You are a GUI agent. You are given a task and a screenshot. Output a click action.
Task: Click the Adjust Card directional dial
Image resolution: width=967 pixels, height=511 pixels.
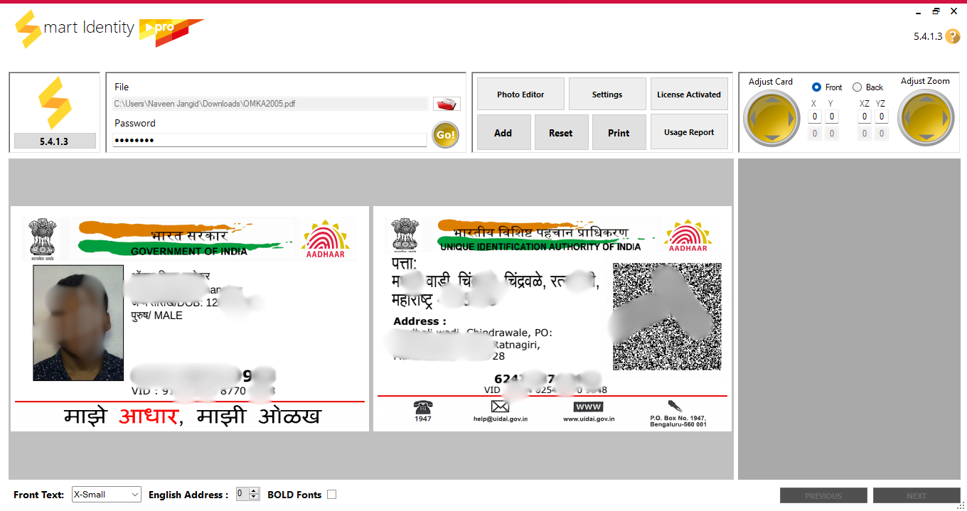pyautogui.click(x=771, y=119)
